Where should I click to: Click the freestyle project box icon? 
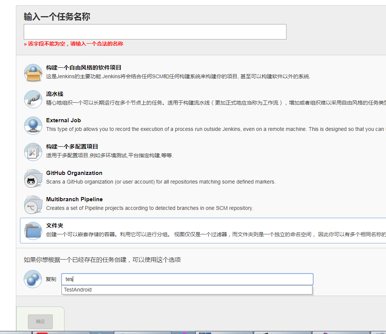[33, 73]
